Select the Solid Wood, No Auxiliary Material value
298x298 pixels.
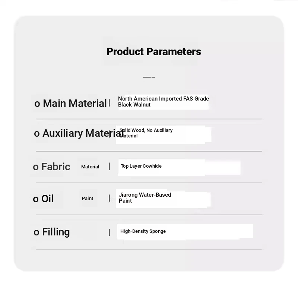click(x=146, y=133)
